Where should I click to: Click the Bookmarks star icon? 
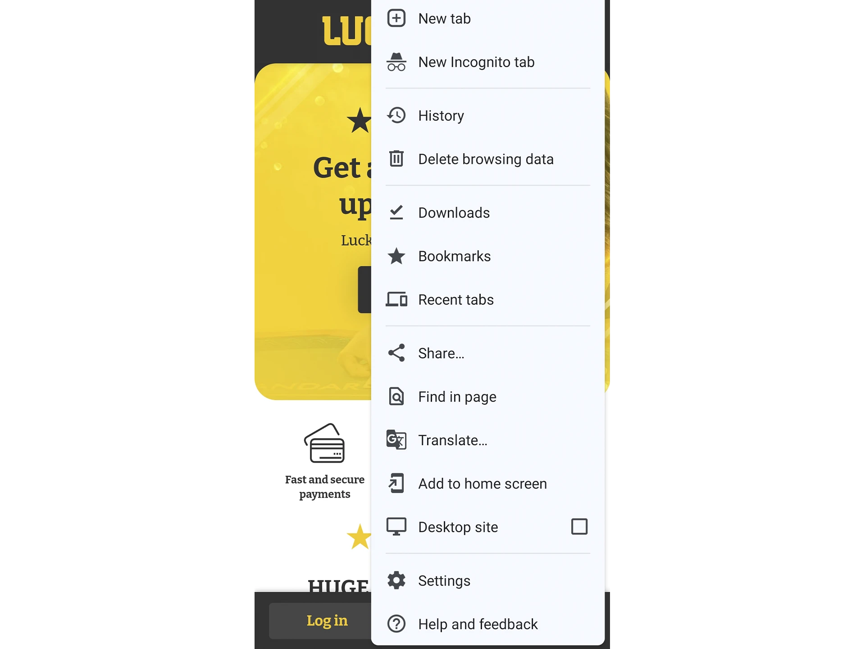tap(396, 256)
